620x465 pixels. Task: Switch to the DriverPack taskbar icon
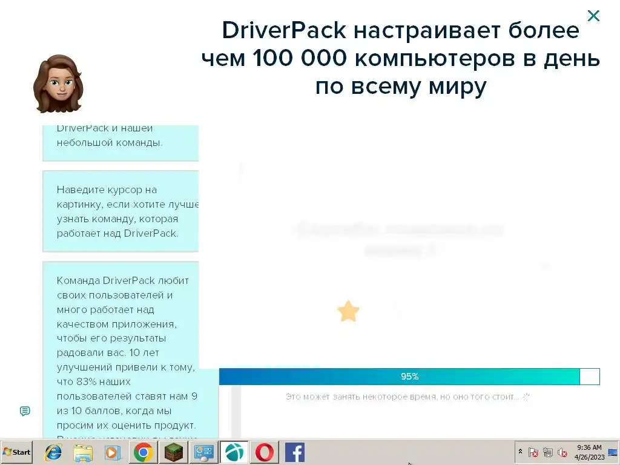pyautogui.click(x=234, y=452)
